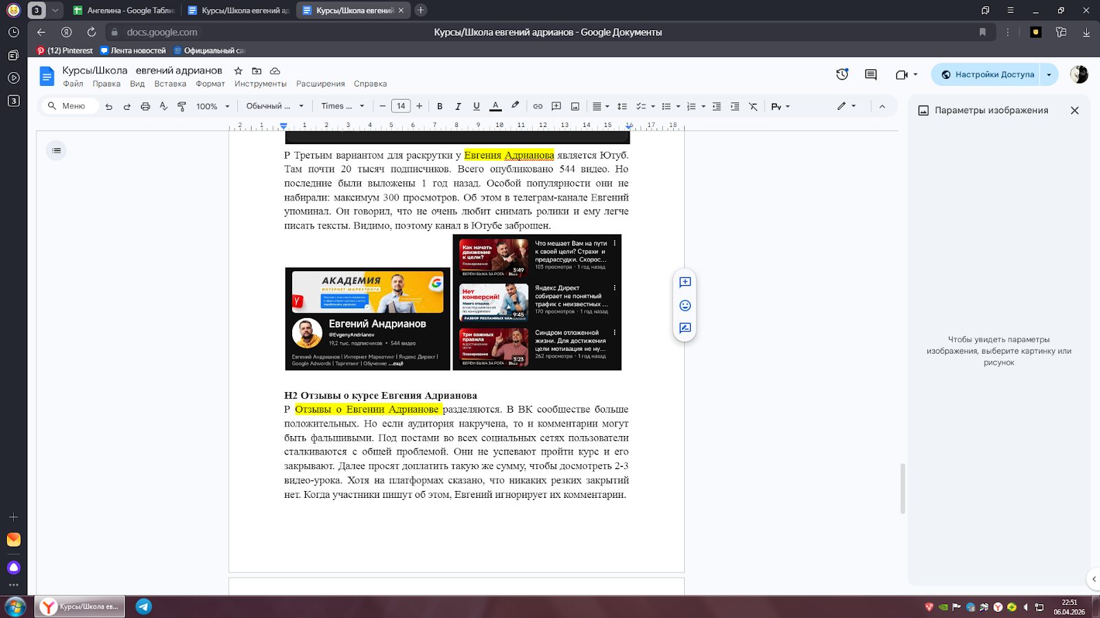Show the document outline icon
Screen dimensions: 1100x618
click(x=56, y=150)
